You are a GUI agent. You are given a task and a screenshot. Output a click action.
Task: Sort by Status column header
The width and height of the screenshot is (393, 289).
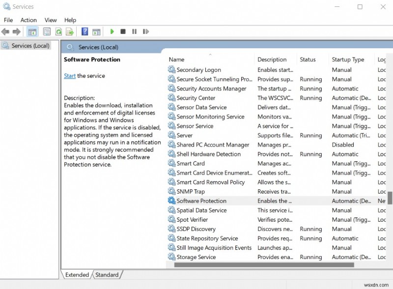(x=308, y=59)
